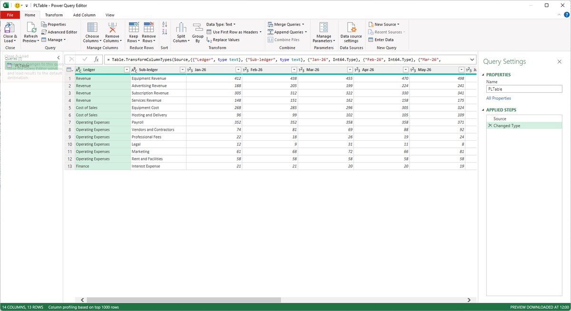The image size is (571, 311).
Task: Click the Keep Rows icon
Action: click(x=133, y=27)
